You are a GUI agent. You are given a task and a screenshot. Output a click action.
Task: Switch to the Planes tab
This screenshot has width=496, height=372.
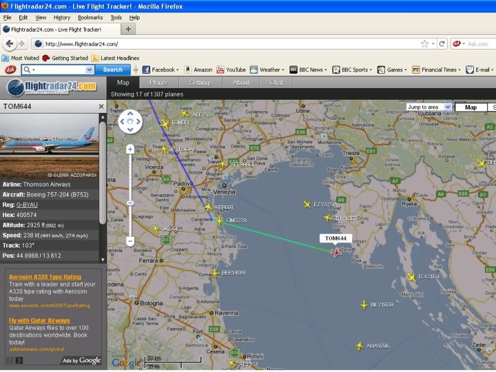(159, 82)
